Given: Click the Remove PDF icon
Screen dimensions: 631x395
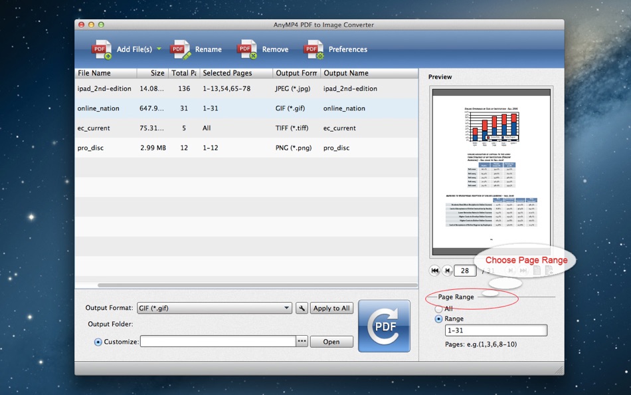Looking at the screenshot, I should pyautogui.click(x=247, y=50).
